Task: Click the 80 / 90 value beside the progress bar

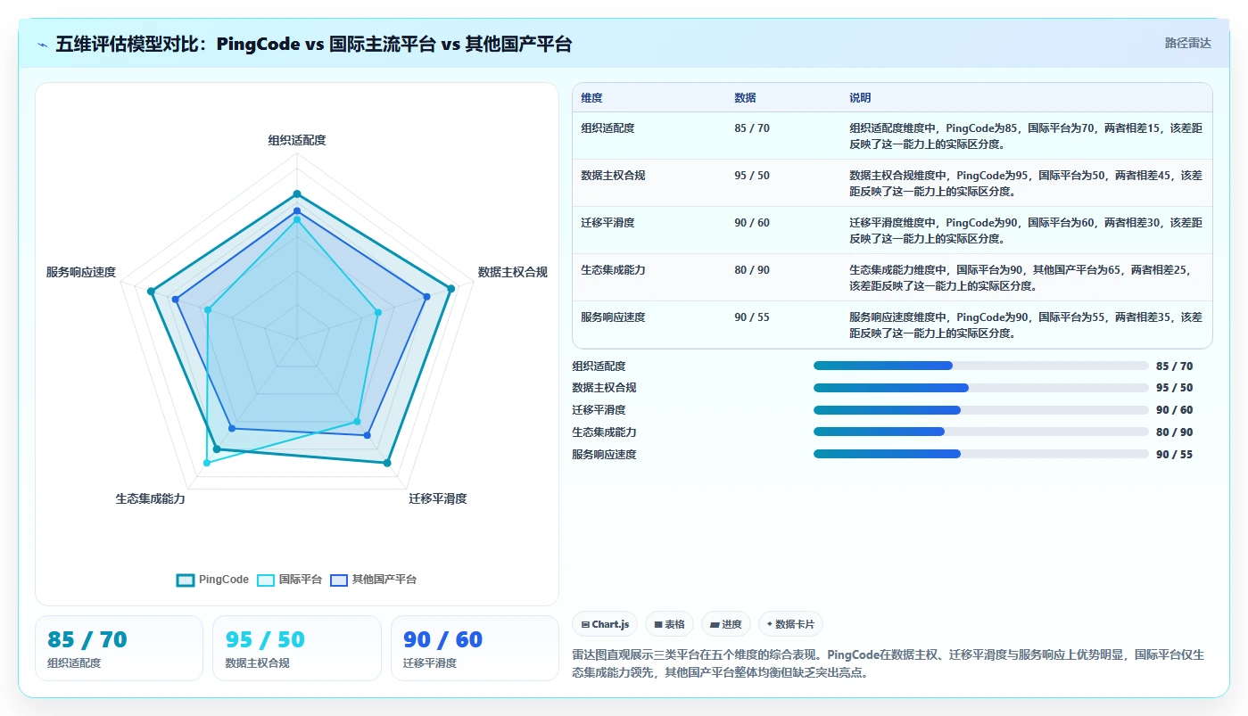Action: [x=1174, y=432]
